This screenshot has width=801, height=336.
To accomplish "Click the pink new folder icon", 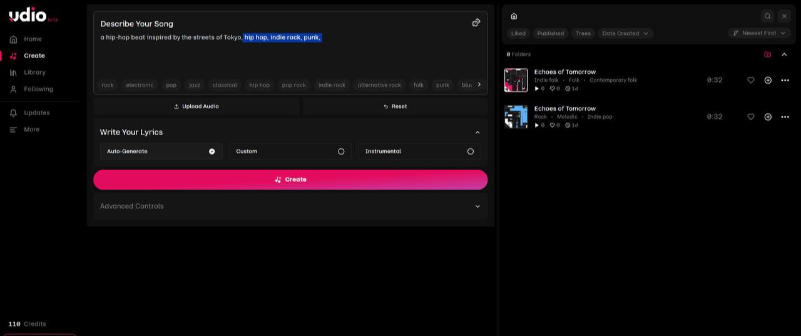I will coord(768,54).
